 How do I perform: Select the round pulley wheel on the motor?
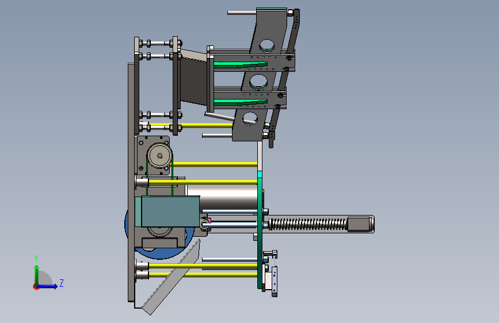coord(160,155)
